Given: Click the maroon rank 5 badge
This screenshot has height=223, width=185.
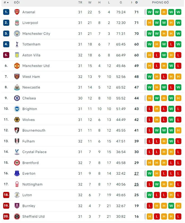Looking at the screenshot, I should click(x=6, y=55).
